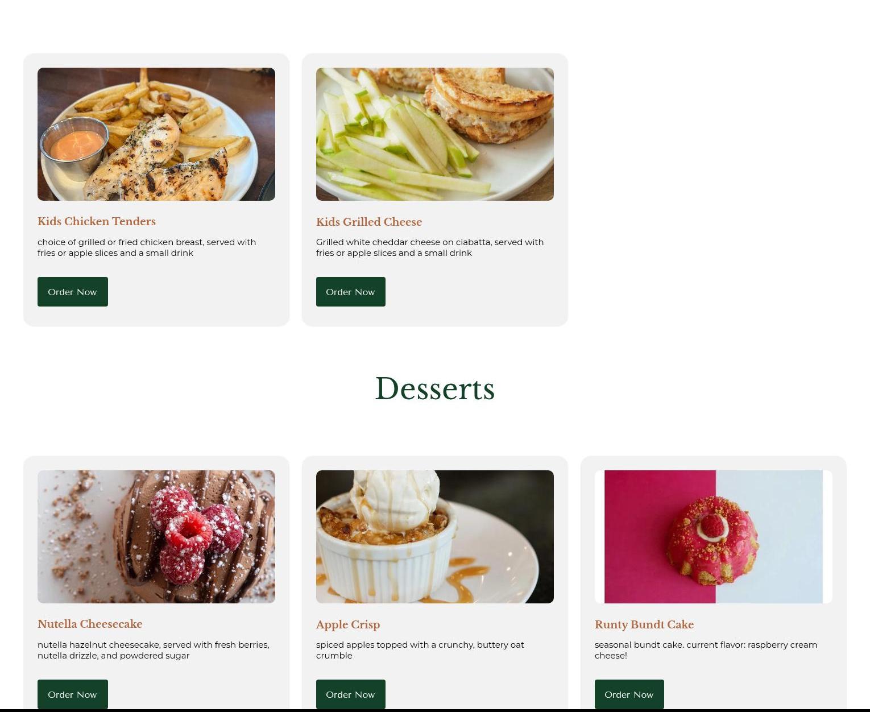The width and height of the screenshot is (870, 712).
Task: Open the grilled cheese with apple slices photo
Action: tap(435, 134)
